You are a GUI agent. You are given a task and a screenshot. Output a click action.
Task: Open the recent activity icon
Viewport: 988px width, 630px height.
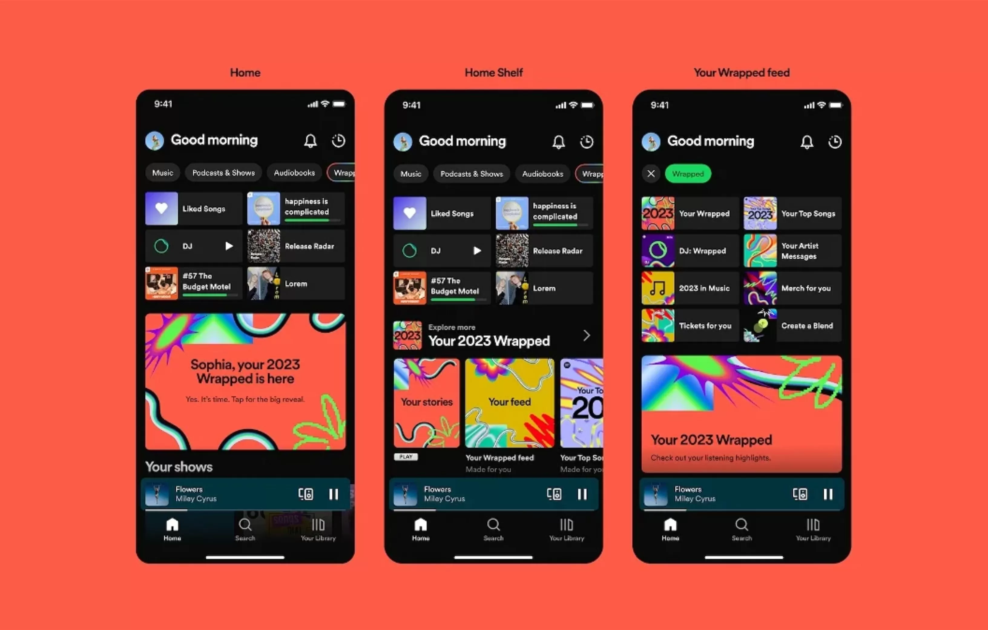[x=338, y=141]
